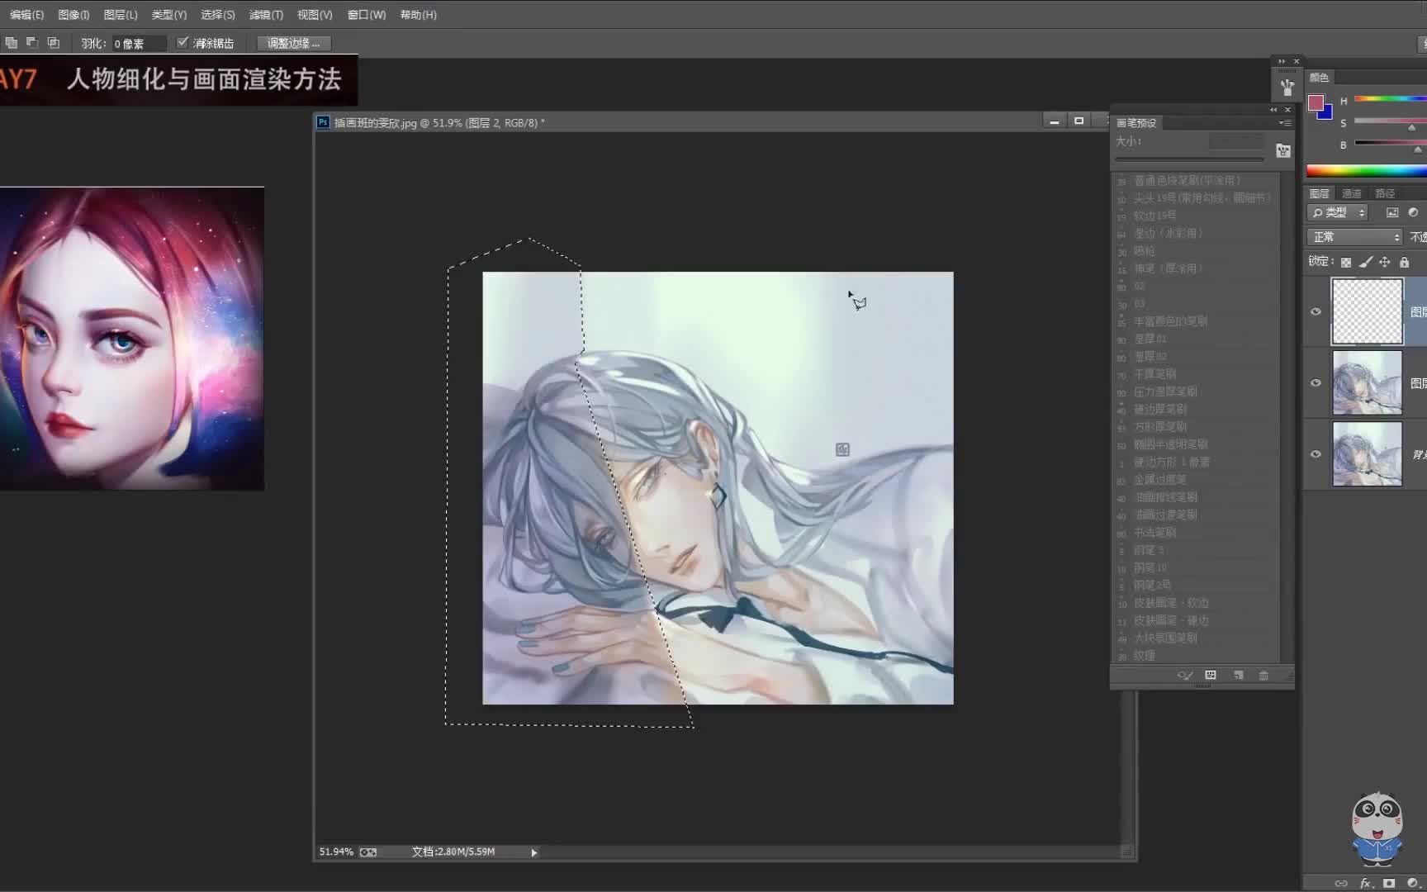1427x892 pixels.
Task: Hide the top empty layer with its eye icon
Action: pyautogui.click(x=1316, y=311)
